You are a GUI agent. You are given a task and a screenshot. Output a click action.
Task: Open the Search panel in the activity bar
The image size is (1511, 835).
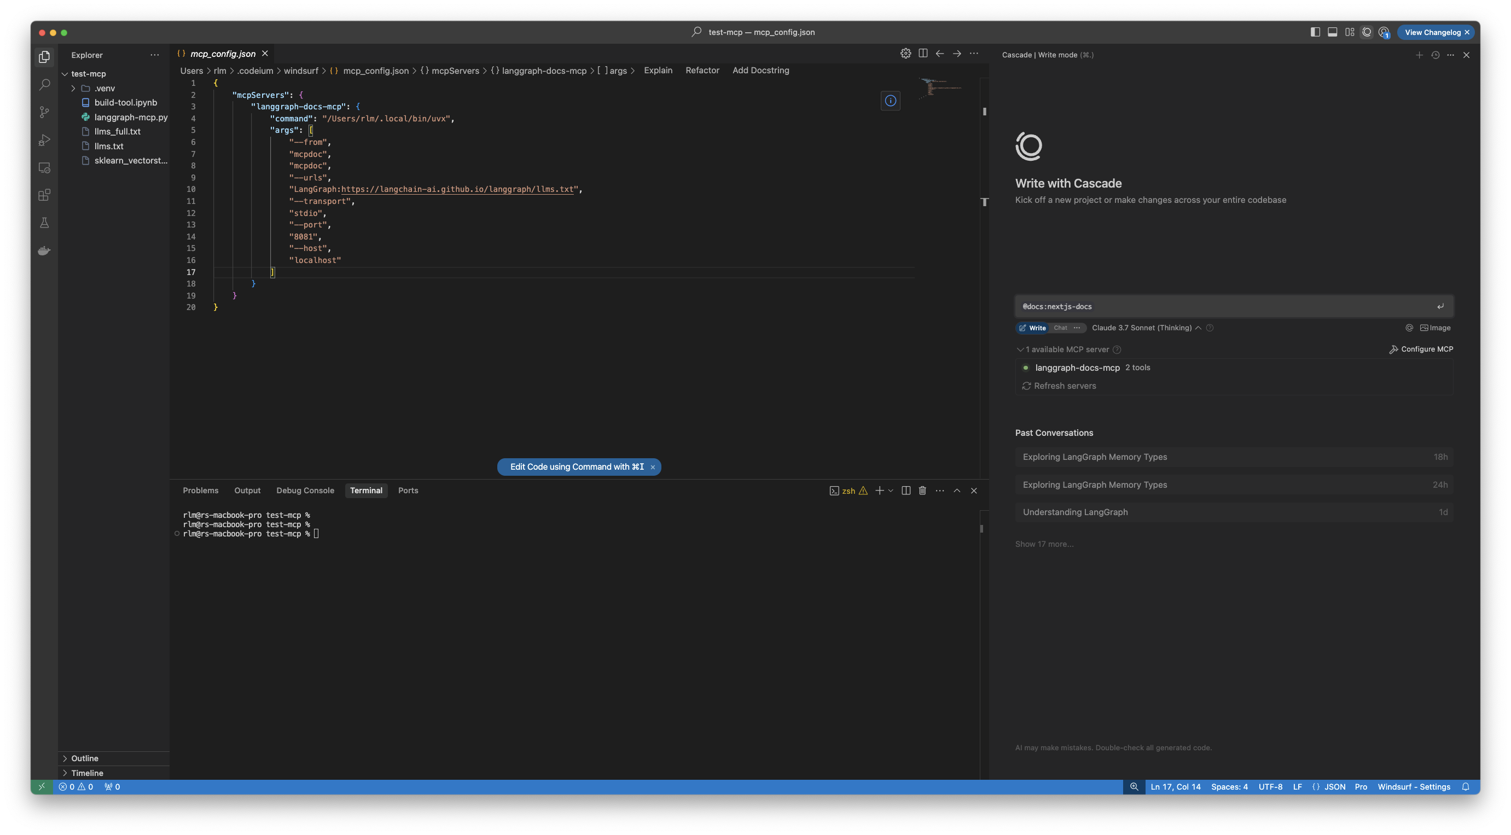click(44, 84)
